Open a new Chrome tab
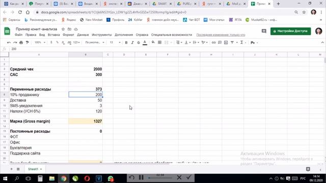 coord(278,4)
